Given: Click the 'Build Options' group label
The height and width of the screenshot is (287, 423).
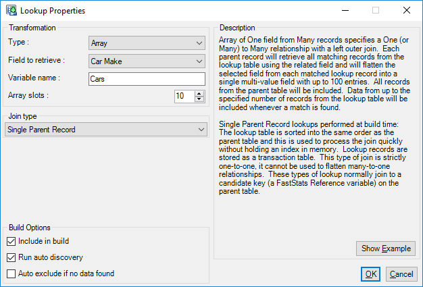Looking at the screenshot, I should coord(30,228).
